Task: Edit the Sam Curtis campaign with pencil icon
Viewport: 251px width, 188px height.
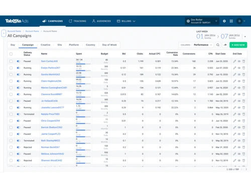Action: [x=234, y=61]
